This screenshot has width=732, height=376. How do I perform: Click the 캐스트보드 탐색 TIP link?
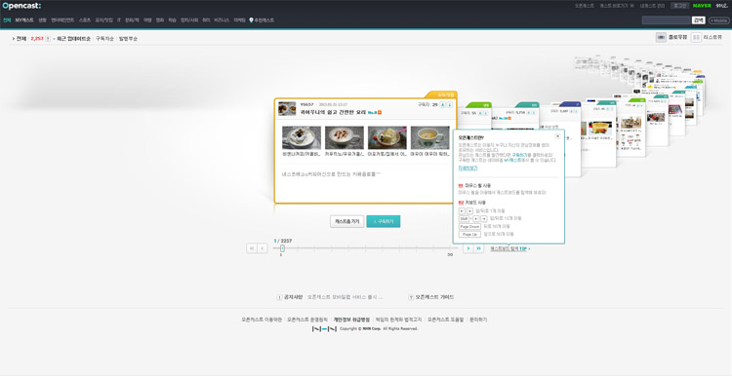click(509, 248)
